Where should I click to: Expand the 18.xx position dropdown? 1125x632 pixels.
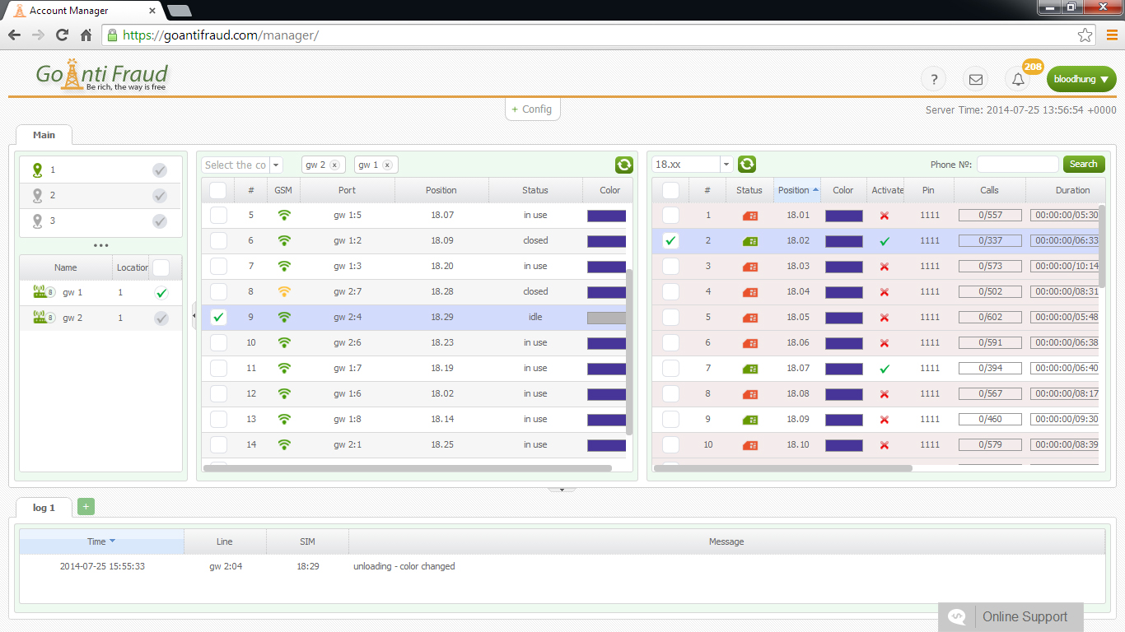pos(726,165)
